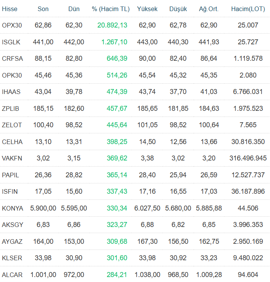This screenshot has width=270, height=282.
Task: Select the CRFSA stock symbol
Action: point(12,58)
